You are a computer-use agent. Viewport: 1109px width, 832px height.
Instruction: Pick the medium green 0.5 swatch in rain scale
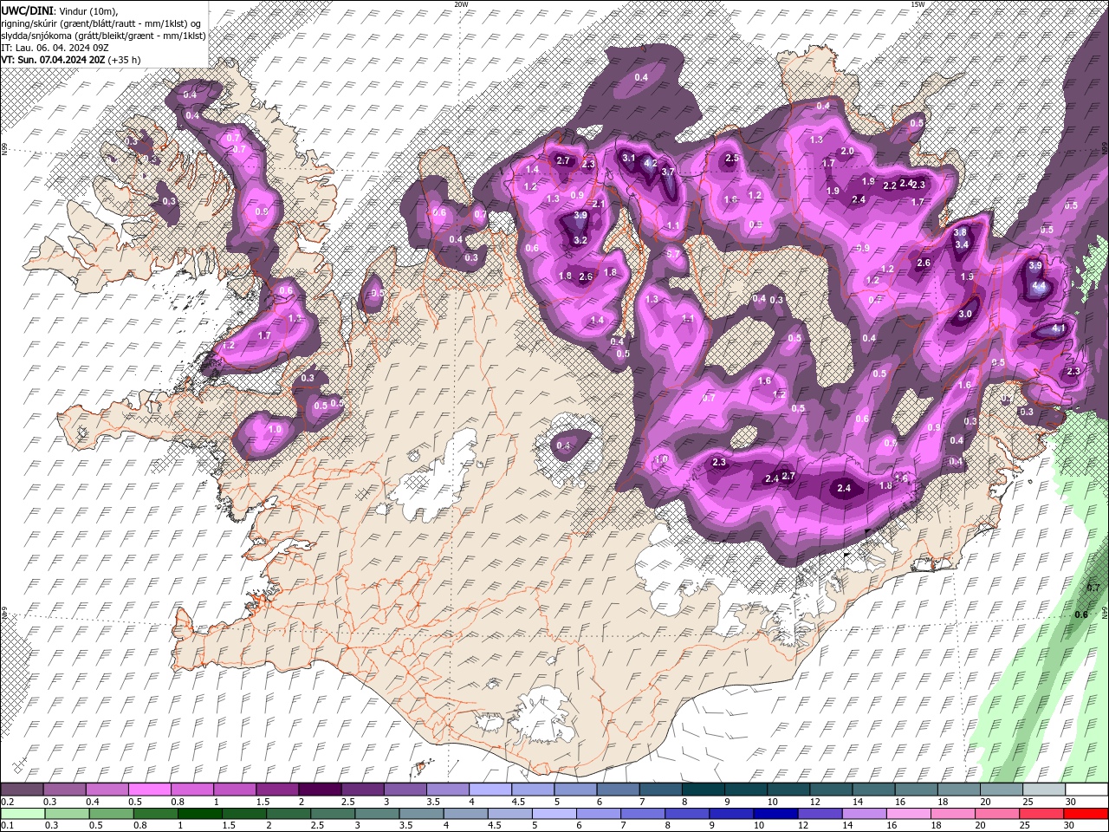(112, 814)
